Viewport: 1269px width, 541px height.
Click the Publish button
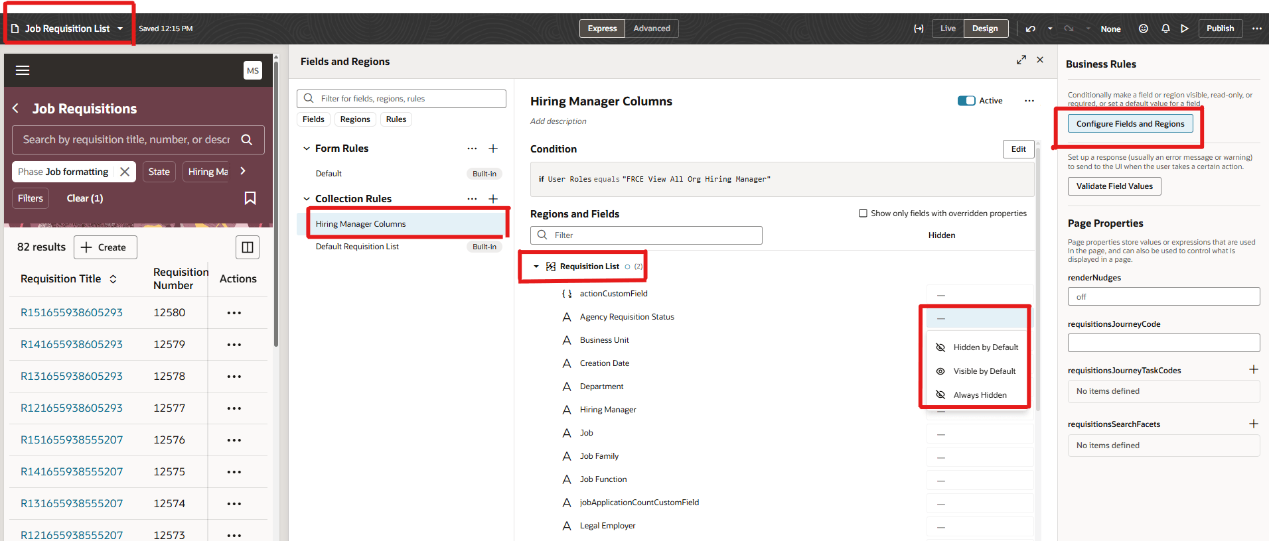1220,29
